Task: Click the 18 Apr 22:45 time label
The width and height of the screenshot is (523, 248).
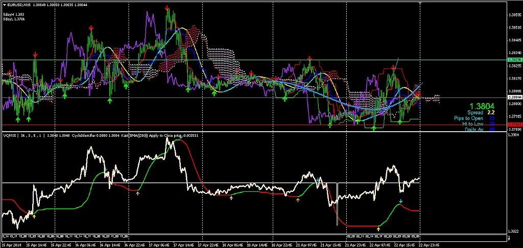Action: pyautogui.click(x=281, y=244)
